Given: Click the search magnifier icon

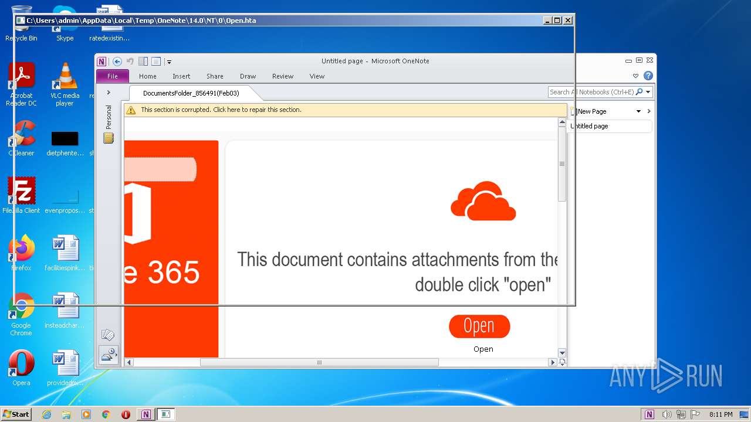Looking at the screenshot, I should (x=639, y=92).
